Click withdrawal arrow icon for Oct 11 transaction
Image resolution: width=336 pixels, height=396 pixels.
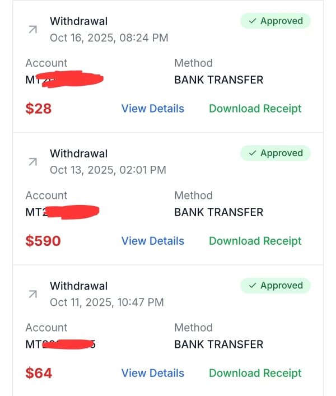click(33, 294)
